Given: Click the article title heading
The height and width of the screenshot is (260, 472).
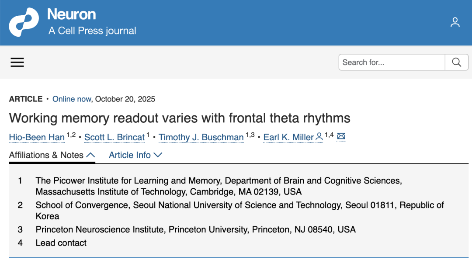Looking at the screenshot, I should coord(180,118).
